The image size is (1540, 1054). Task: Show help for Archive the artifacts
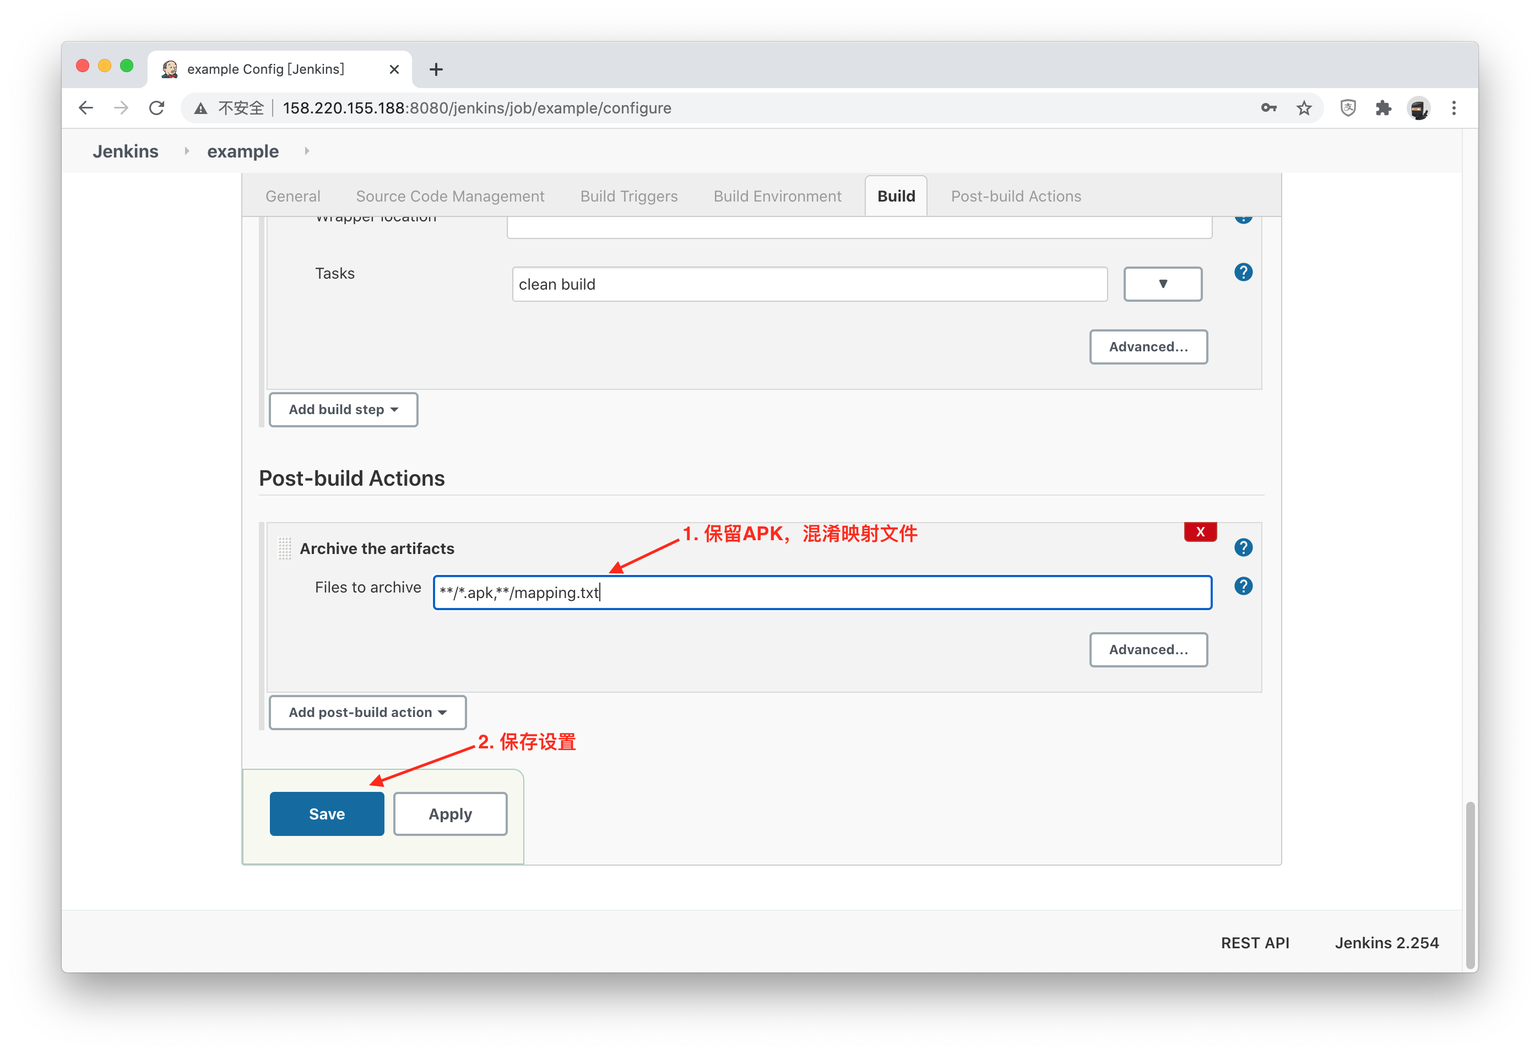click(x=1243, y=547)
